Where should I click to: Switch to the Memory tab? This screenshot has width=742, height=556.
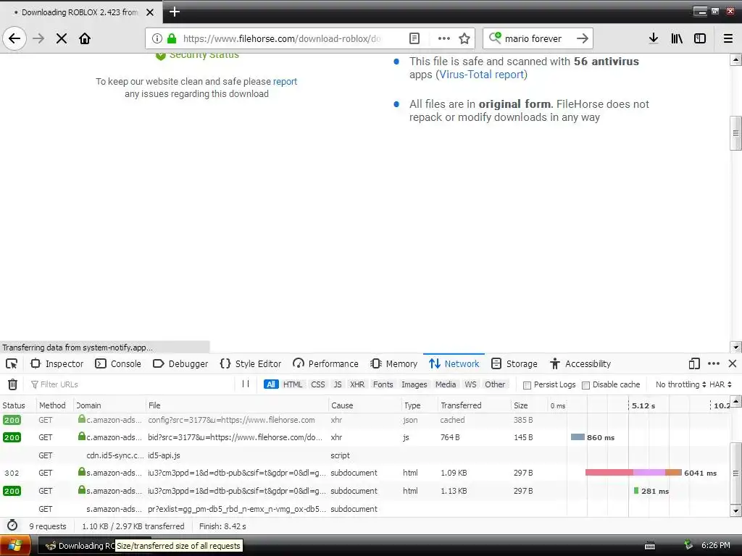(394, 363)
